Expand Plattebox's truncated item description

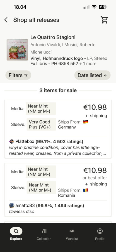57,150
